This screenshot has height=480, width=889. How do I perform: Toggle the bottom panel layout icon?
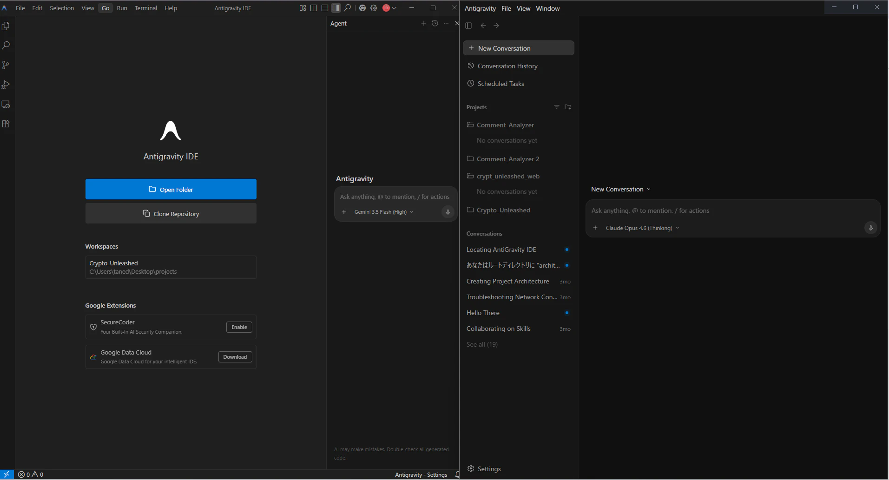(325, 8)
